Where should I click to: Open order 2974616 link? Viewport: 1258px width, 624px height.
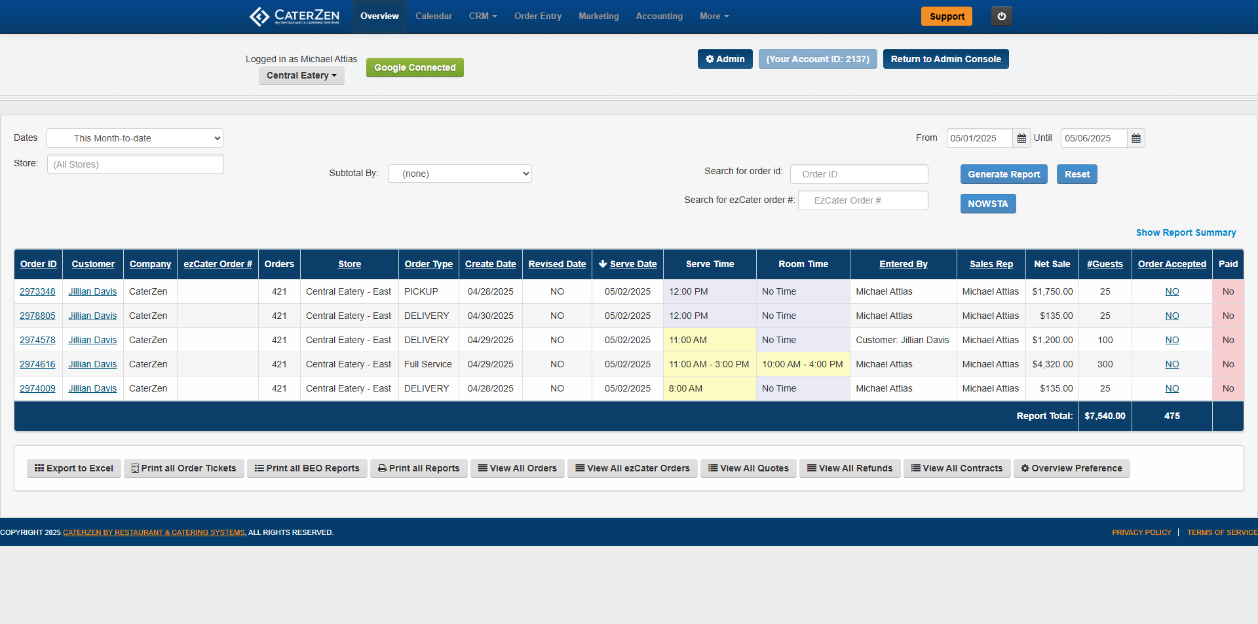37,364
